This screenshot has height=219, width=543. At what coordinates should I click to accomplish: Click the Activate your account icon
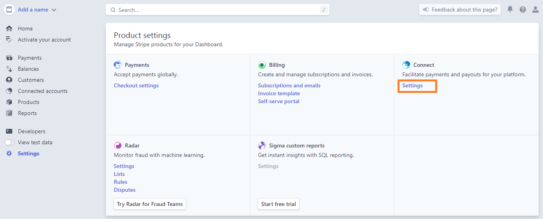point(9,40)
